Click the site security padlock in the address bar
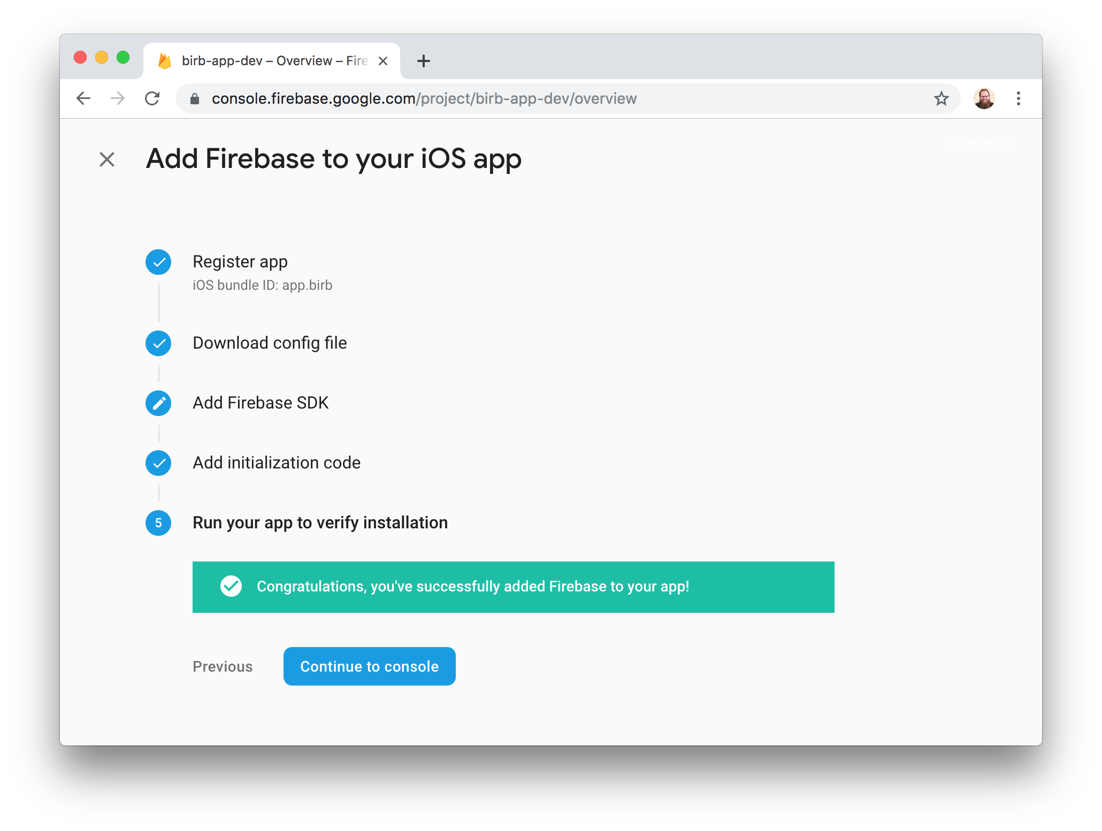This screenshot has height=831, width=1102. tap(194, 98)
